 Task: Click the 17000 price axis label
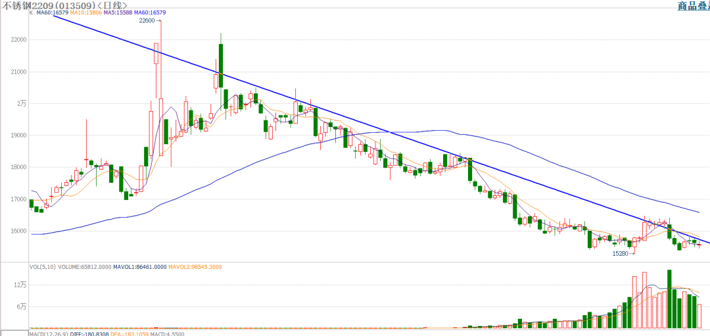(x=18, y=199)
